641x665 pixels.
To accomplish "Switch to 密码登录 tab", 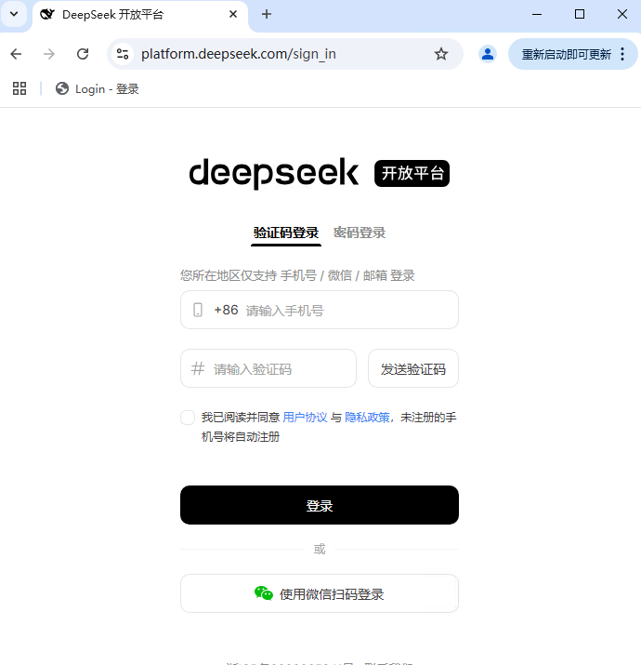I will (360, 233).
